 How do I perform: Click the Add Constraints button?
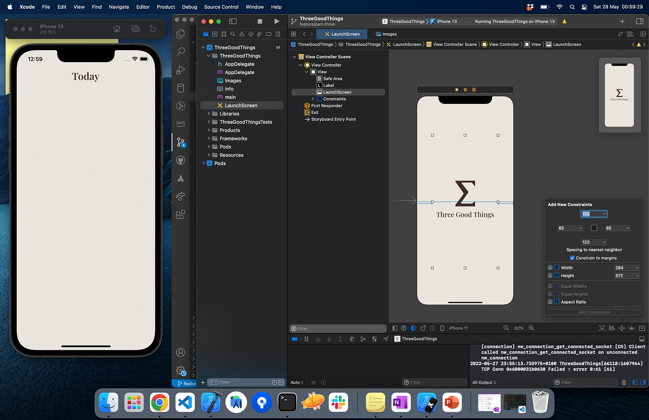[x=594, y=312]
